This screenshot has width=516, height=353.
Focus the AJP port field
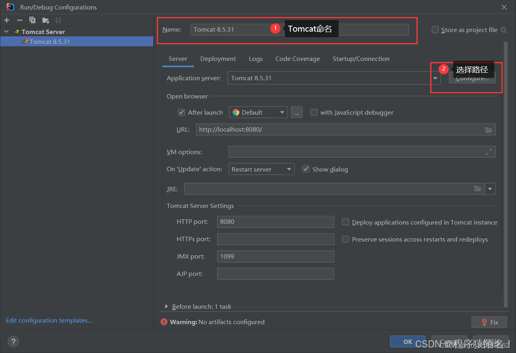tap(275, 274)
